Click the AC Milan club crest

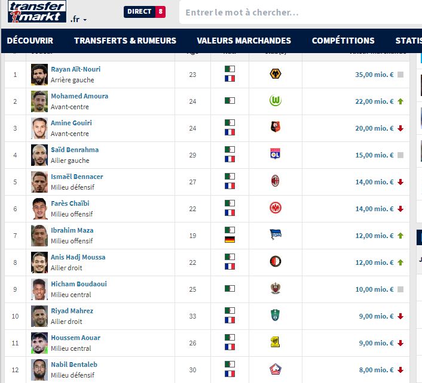tap(275, 181)
